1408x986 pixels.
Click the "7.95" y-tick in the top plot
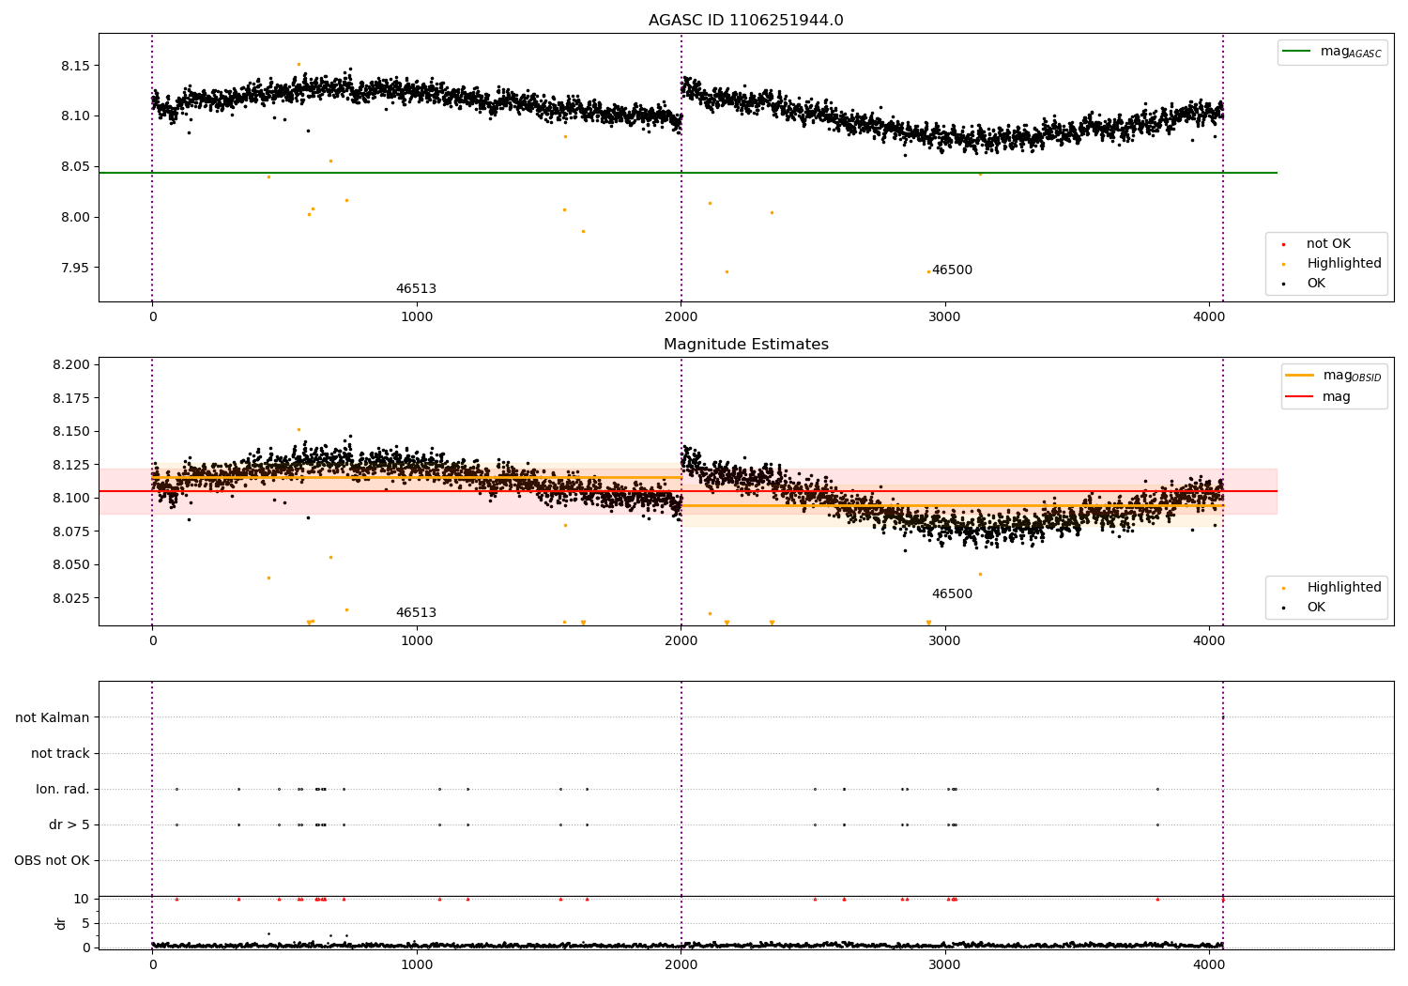pos(76,268)
